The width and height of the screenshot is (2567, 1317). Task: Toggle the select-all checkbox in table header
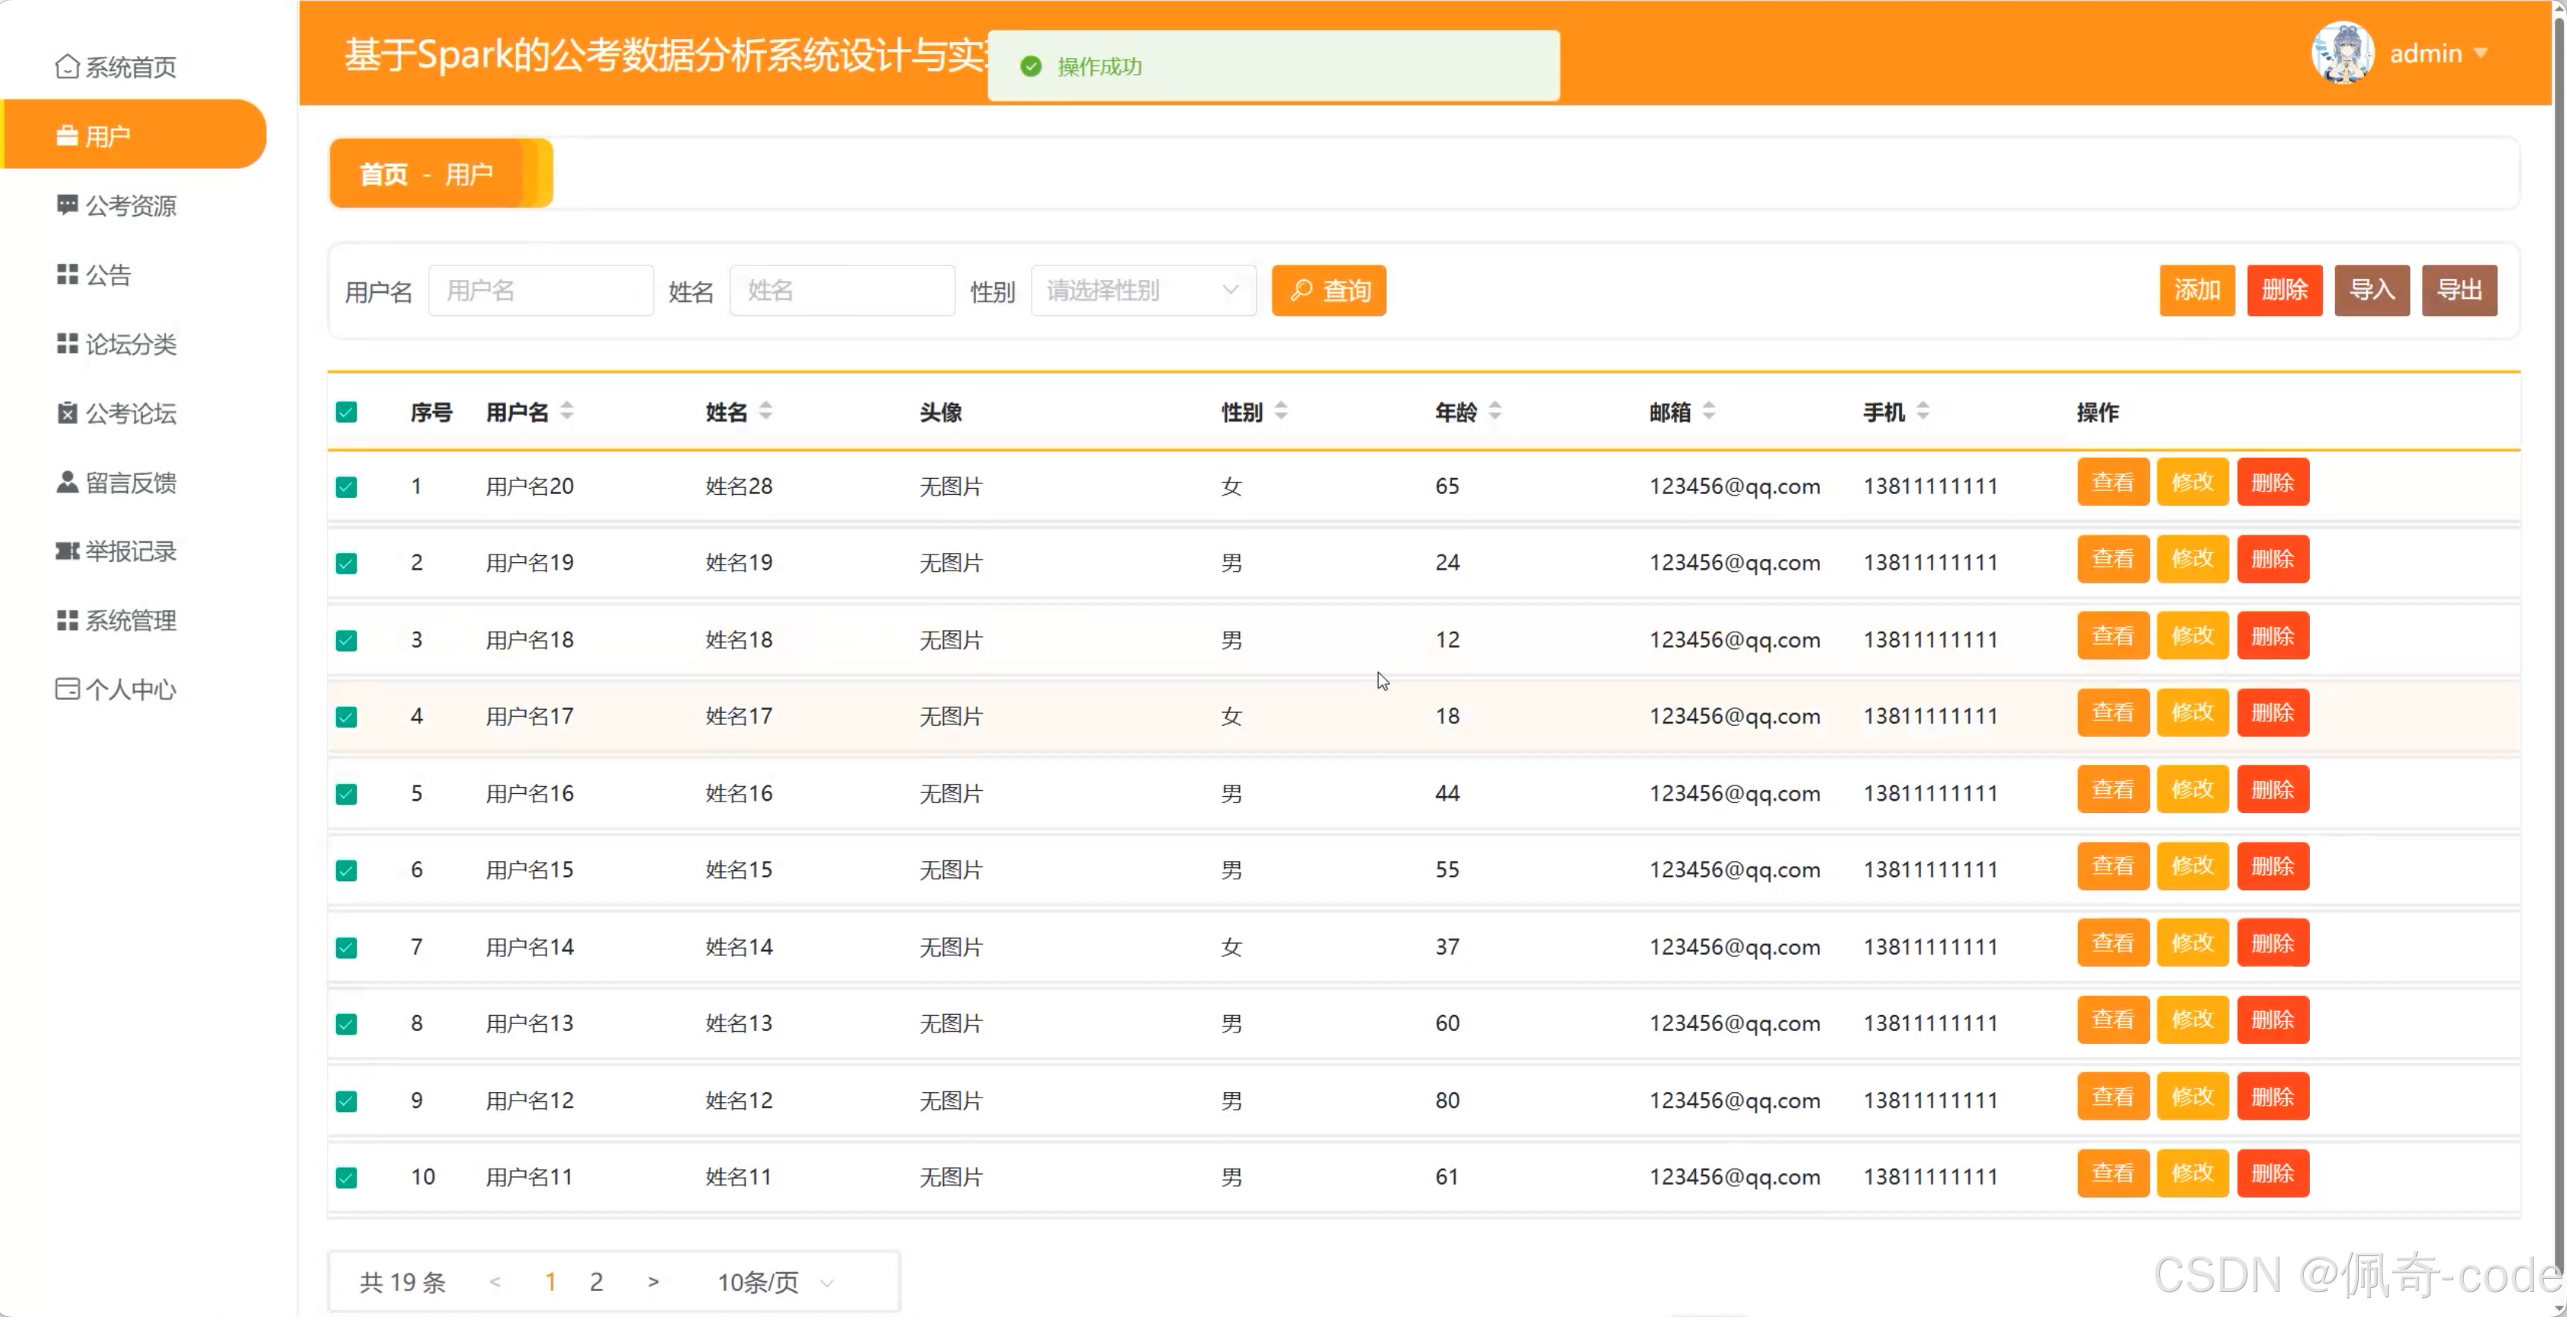click(x=346, y=412)
